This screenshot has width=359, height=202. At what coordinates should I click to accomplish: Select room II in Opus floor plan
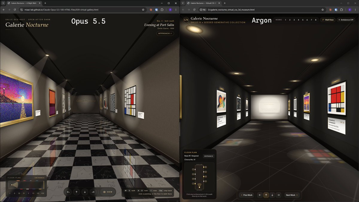[14, 193]
